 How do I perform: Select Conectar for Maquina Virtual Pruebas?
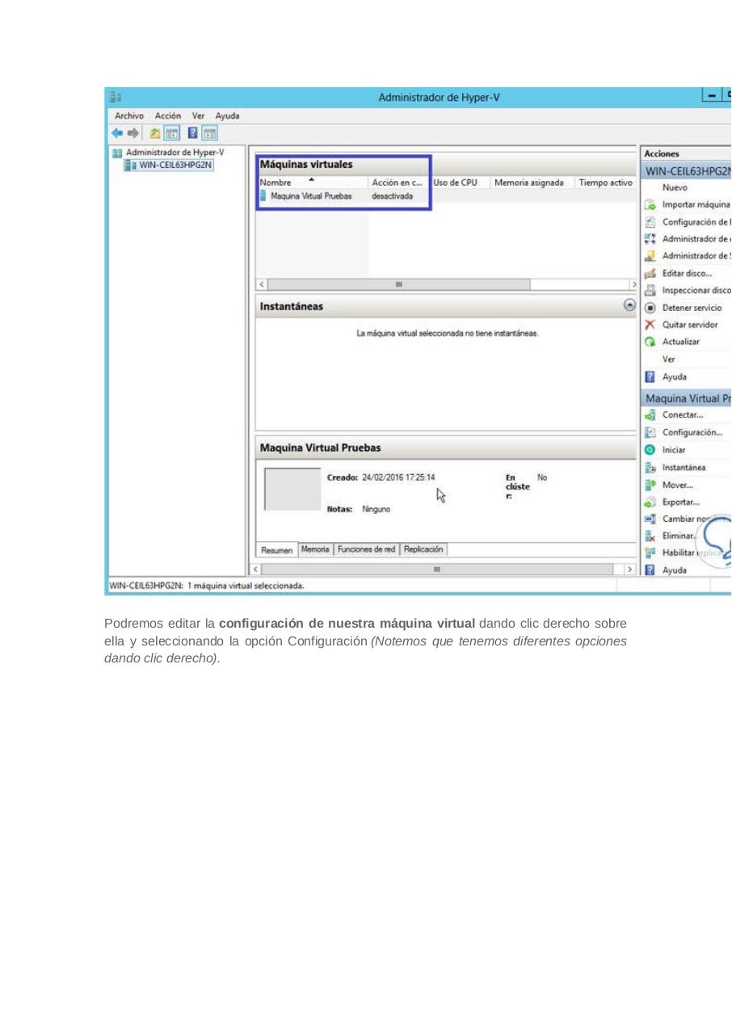pos(681,414)
